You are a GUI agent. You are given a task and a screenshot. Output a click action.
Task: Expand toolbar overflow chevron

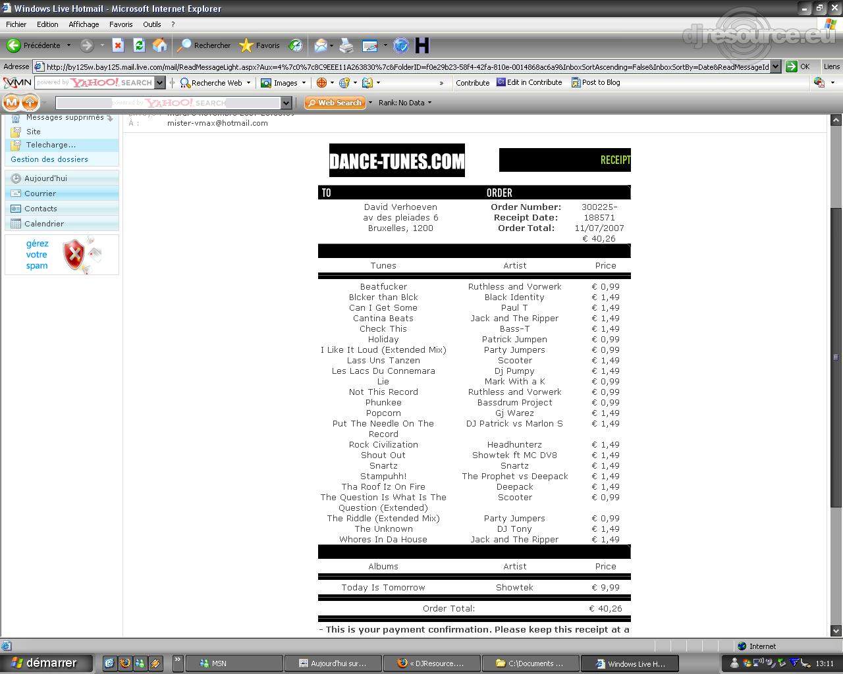pyautogui.click(x=441, y=83)
